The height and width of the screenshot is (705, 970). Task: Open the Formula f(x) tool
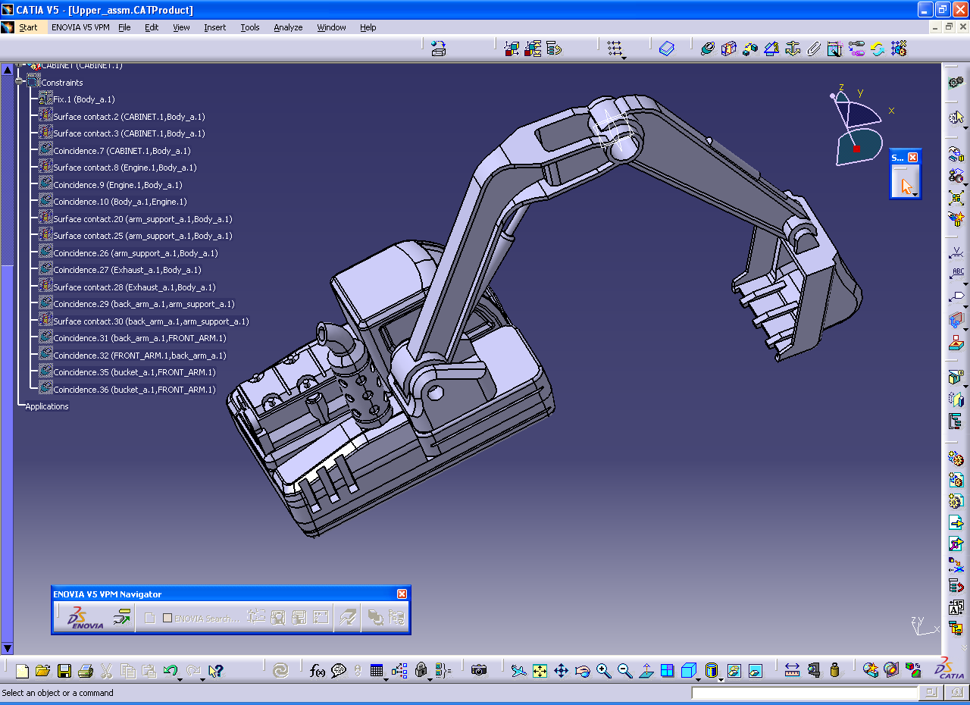click(x=318, y=670)
